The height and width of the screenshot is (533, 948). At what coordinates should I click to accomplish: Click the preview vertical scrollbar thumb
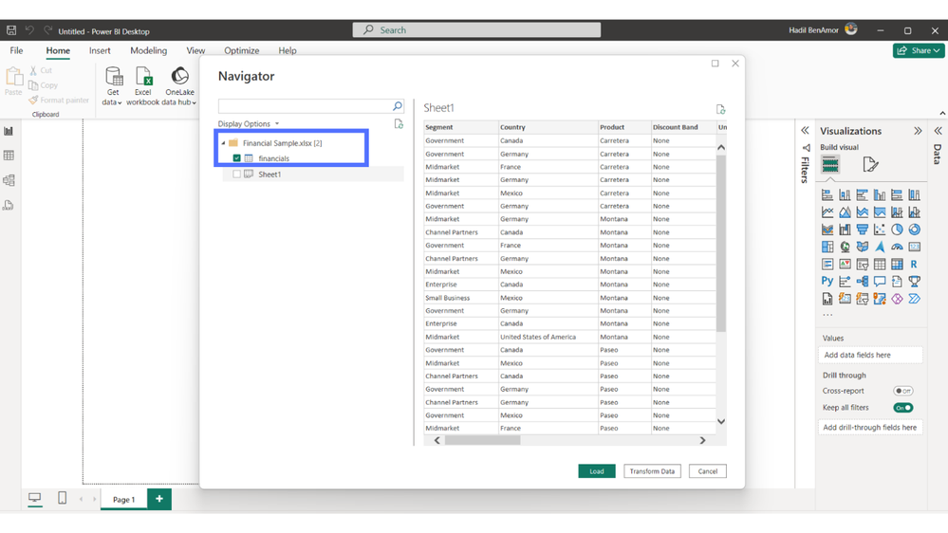tap(720, 244)
